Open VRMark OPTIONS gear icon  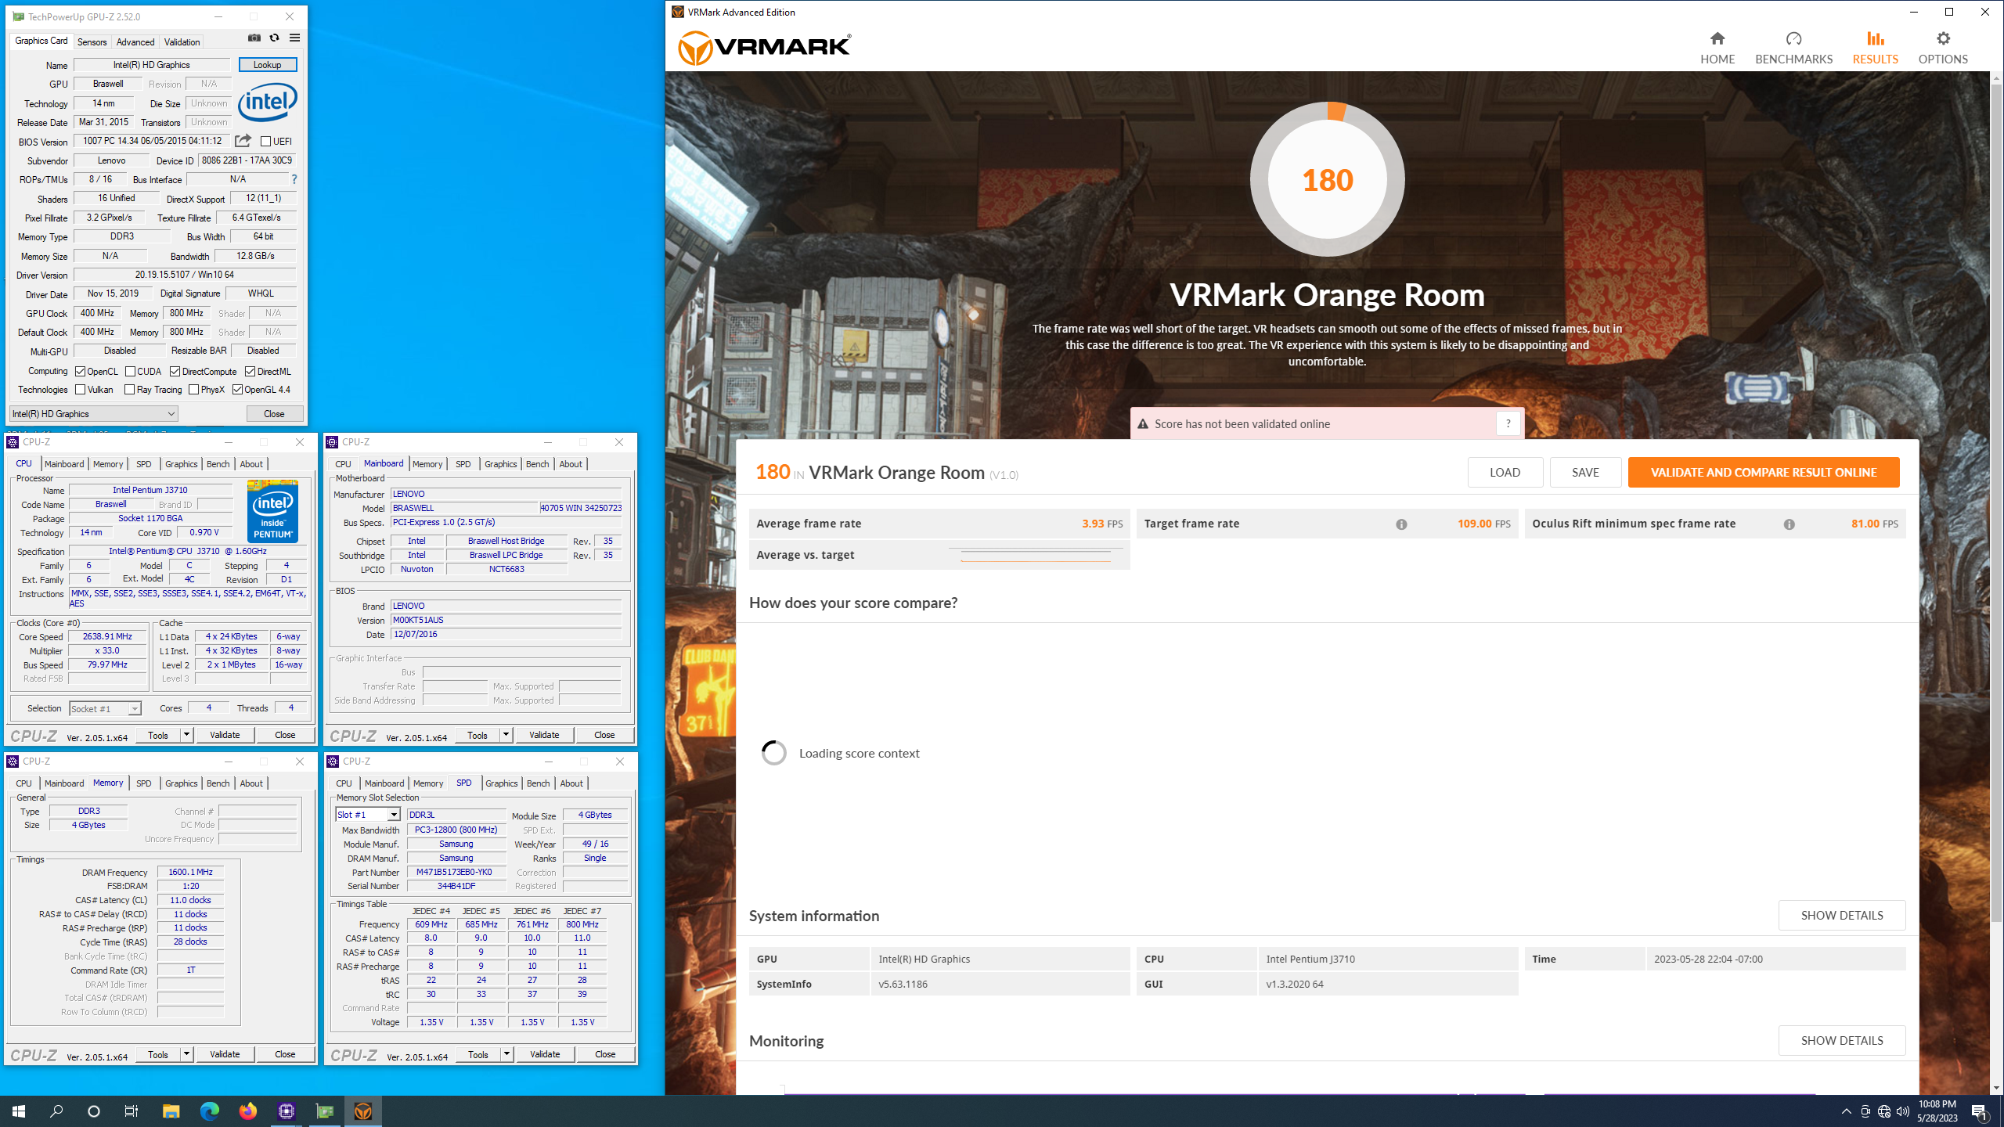[1943, 38]
